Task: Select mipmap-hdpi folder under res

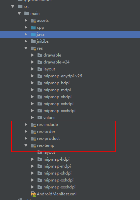Action: 56,83
